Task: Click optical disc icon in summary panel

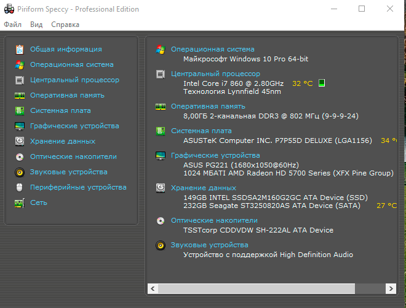Action: pyautogui.click(x=161, y=221)
